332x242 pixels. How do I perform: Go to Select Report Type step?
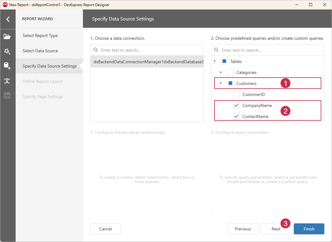click(x=49, y=35)
